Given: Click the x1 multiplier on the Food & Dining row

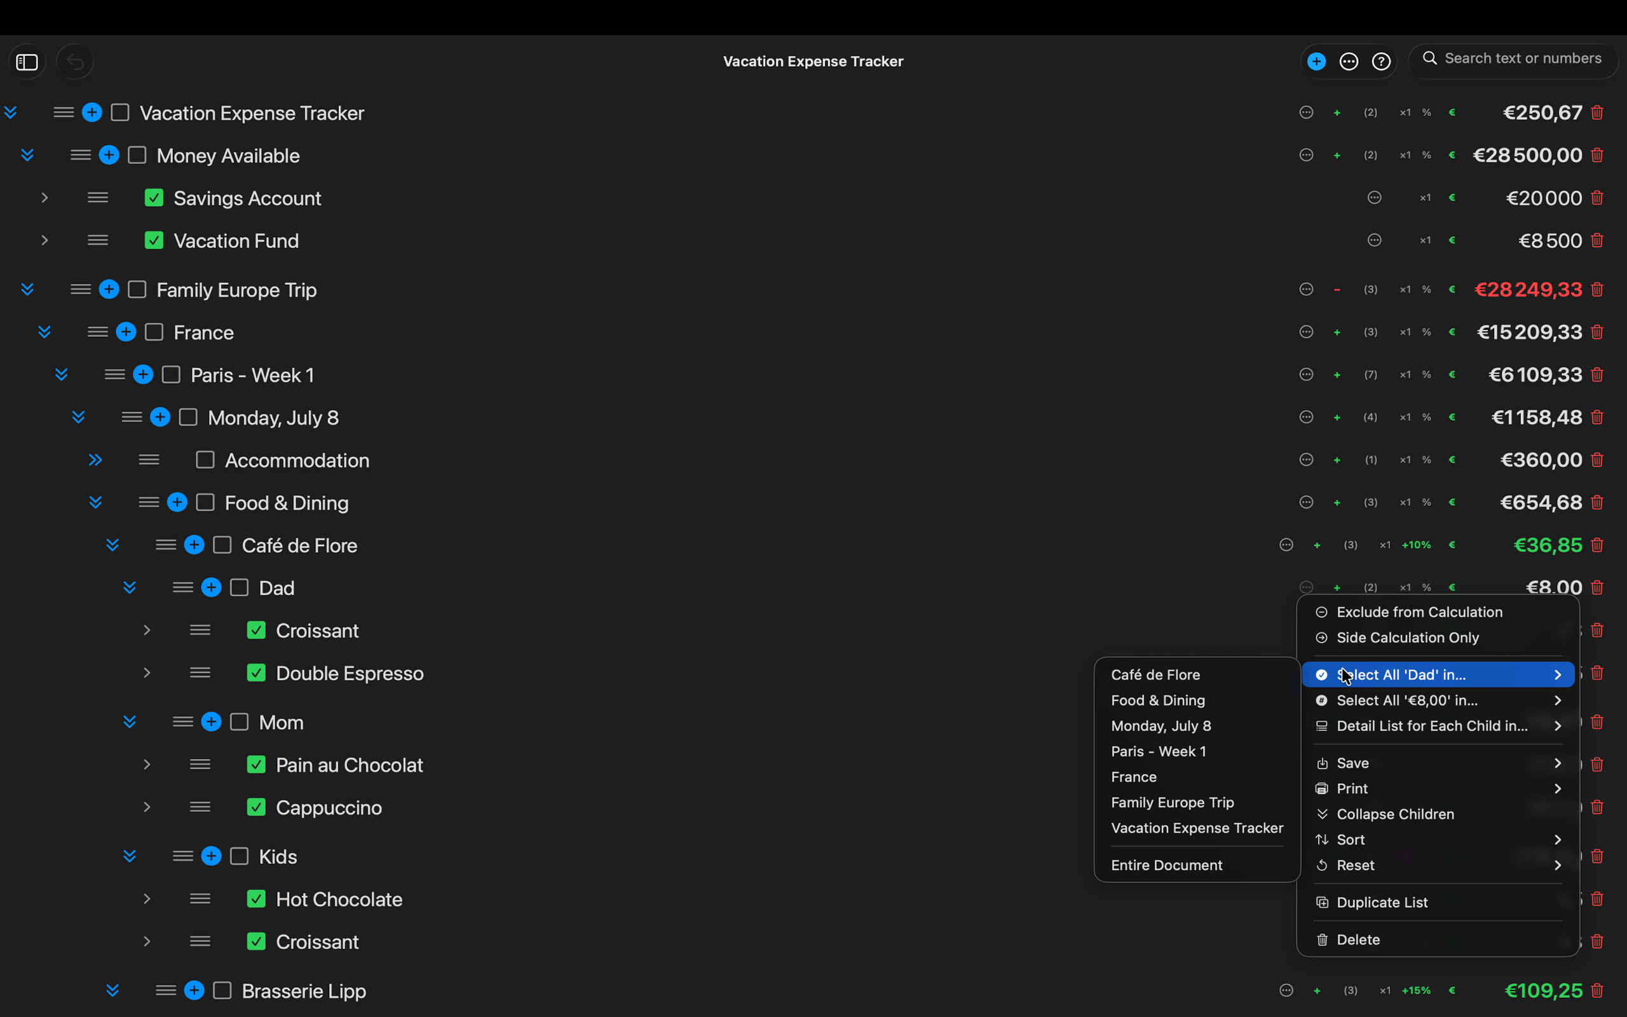Looking at the screenshot, I should pos(1405,502).
